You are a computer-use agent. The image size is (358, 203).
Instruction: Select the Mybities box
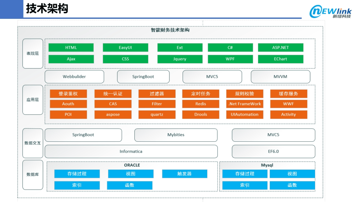[176, 135]
